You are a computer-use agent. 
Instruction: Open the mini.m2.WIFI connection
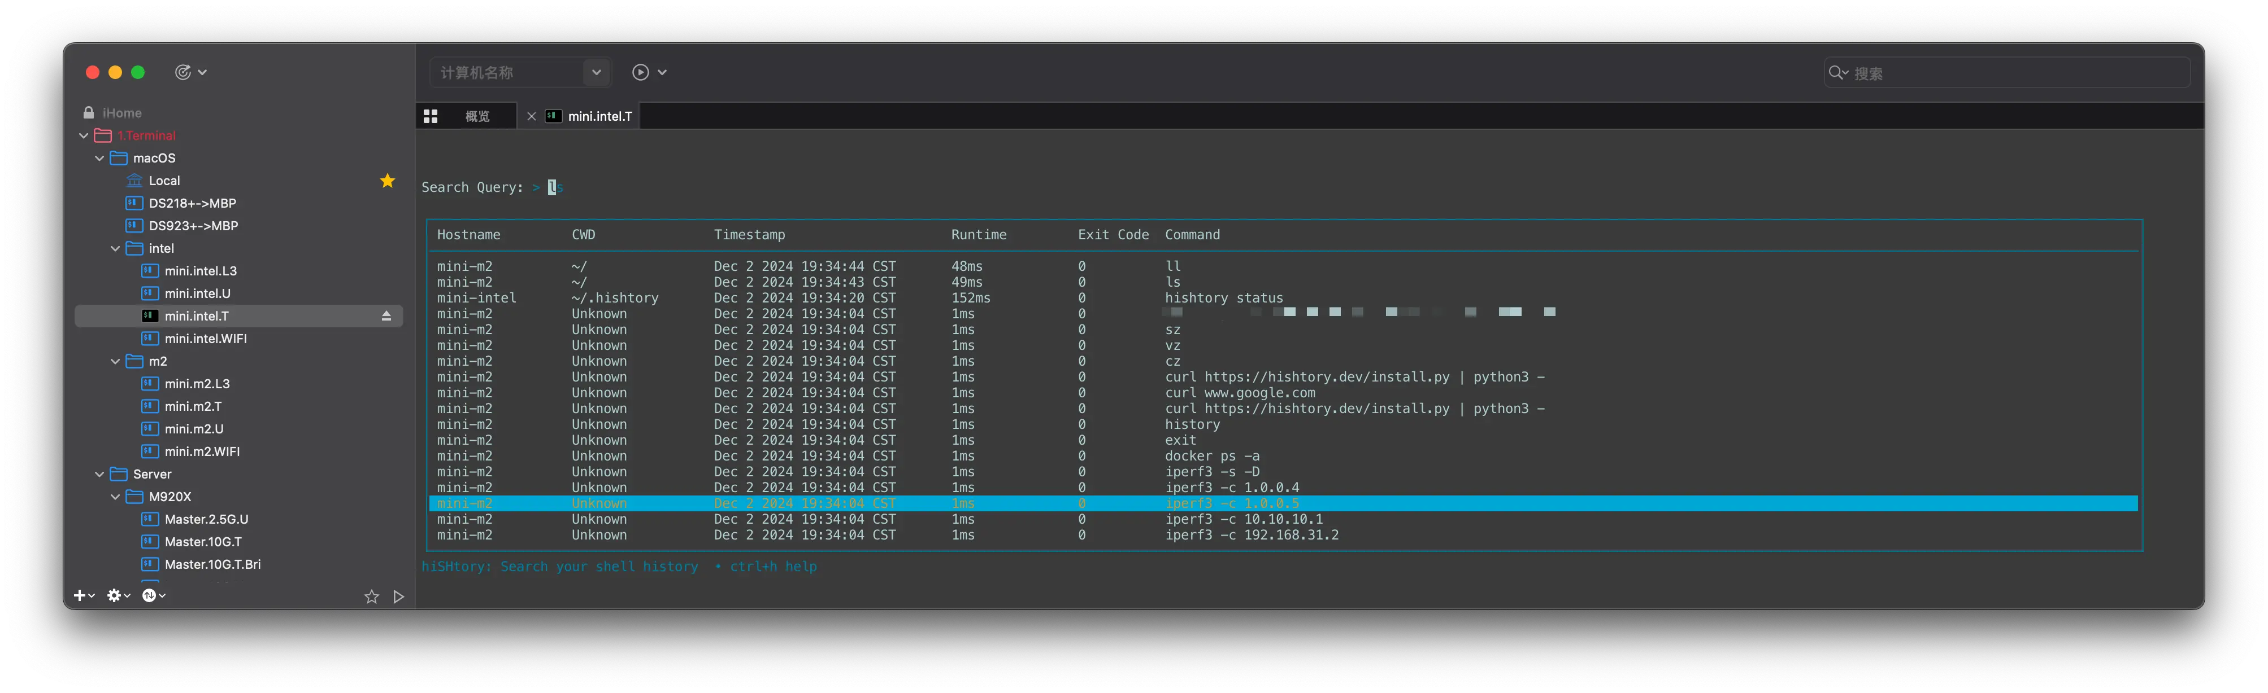coord(202,451)
